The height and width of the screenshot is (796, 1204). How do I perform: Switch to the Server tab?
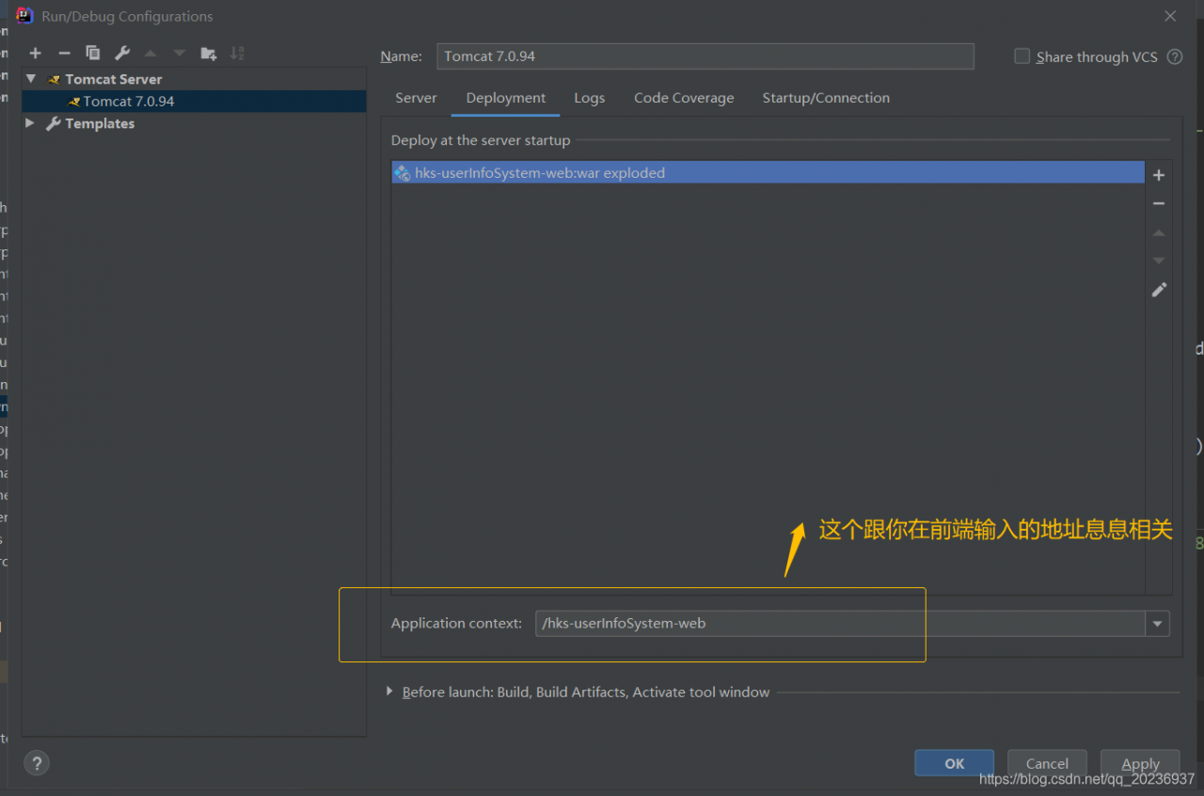(x=416, y=98)
